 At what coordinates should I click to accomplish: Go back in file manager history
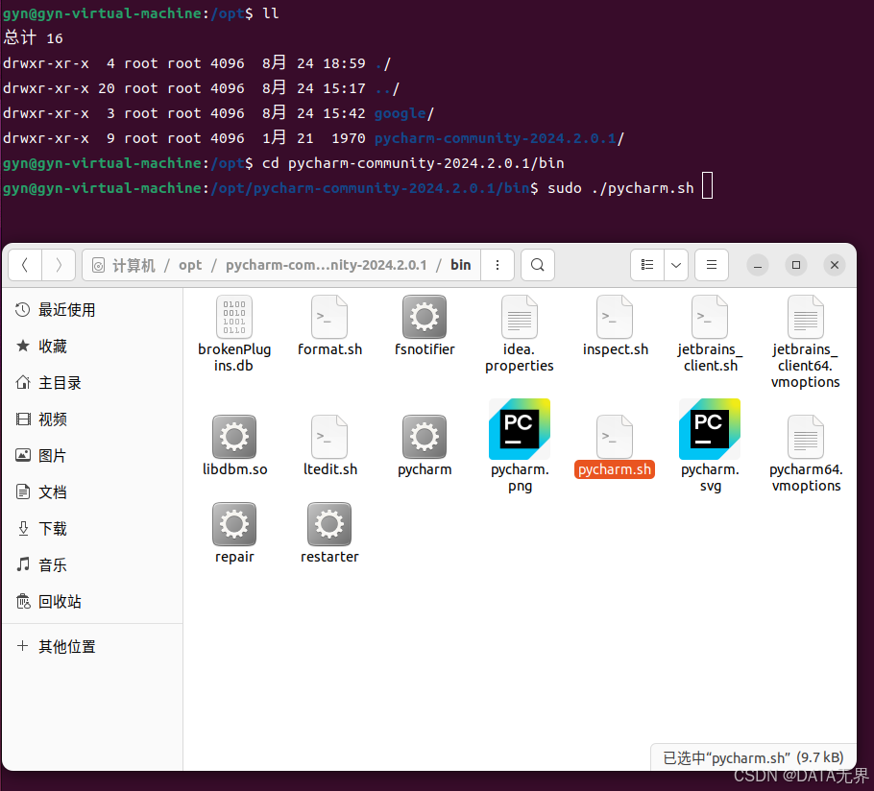(x=25, y=265)
